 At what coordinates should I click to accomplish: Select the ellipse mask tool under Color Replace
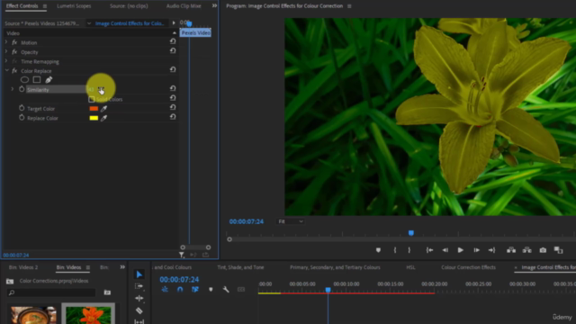pos(24,80)
